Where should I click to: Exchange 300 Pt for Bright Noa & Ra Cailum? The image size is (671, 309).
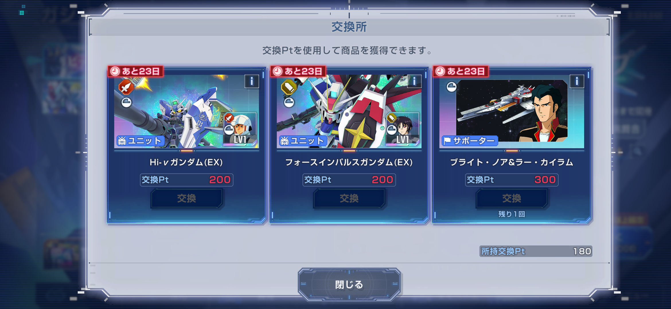512,198
